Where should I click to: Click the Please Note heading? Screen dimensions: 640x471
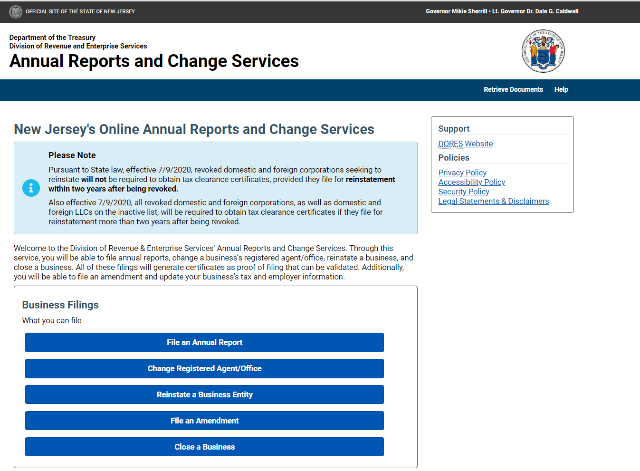[x=72, y=155]
